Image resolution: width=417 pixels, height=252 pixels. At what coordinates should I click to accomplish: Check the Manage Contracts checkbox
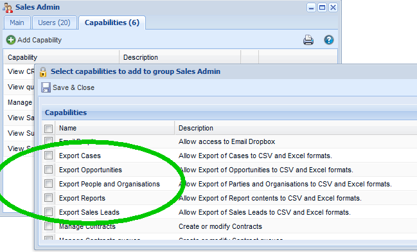[x=48, y=226]
